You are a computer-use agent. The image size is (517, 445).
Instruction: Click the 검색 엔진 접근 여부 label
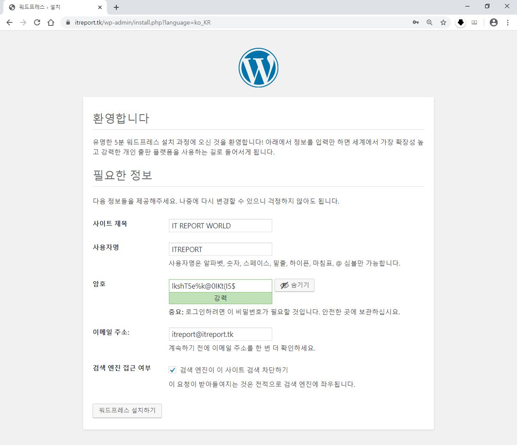pos(122,368)
